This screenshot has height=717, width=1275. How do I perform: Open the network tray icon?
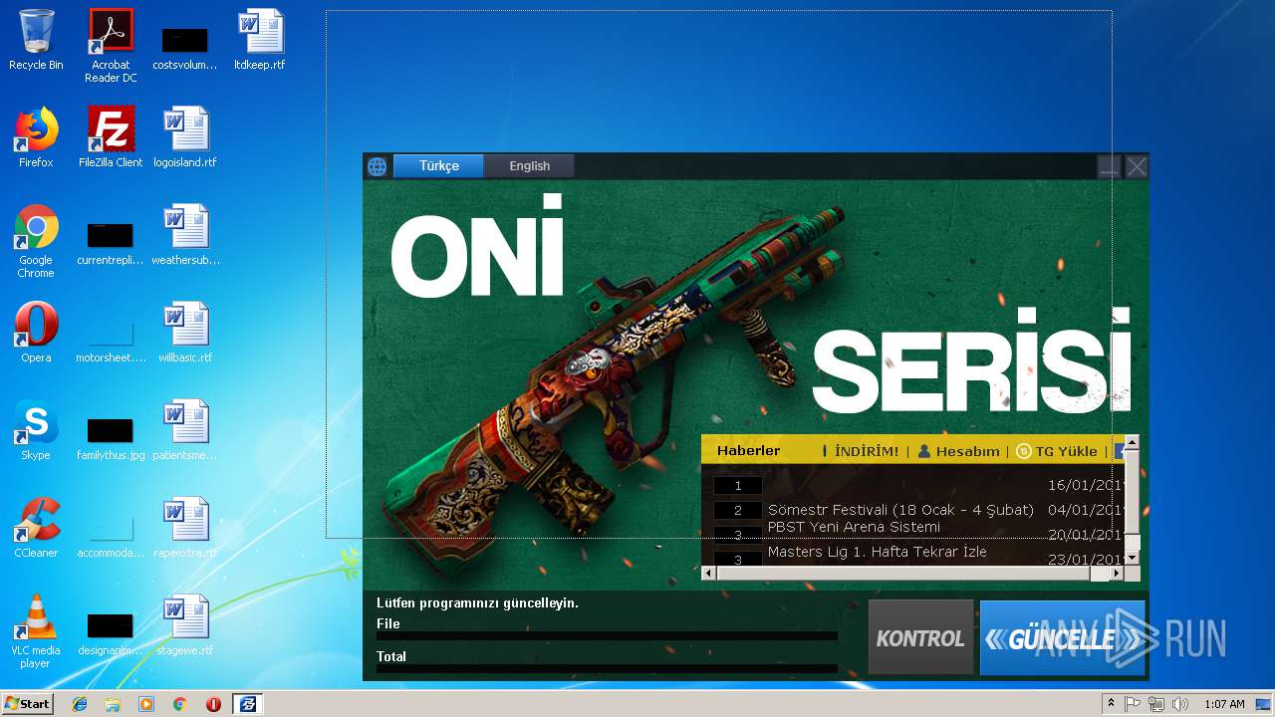1155,704
